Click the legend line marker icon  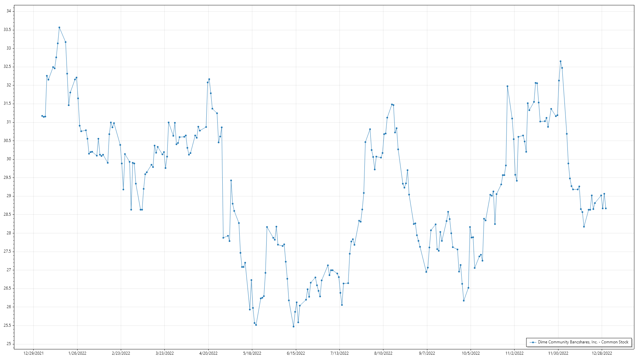[533, 342]
